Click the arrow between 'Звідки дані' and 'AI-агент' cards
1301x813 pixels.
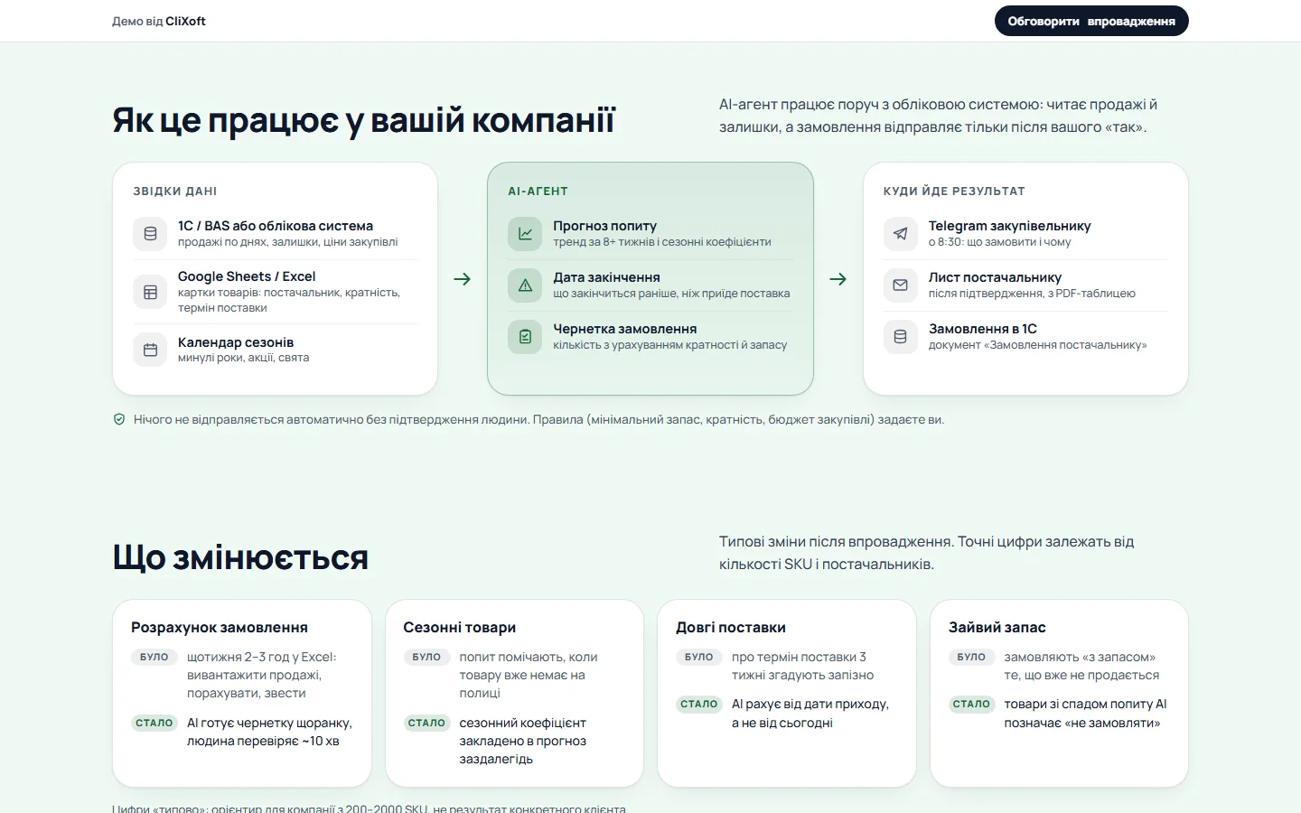462,279
